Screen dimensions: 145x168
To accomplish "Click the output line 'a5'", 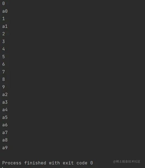I will coord(5,117).
